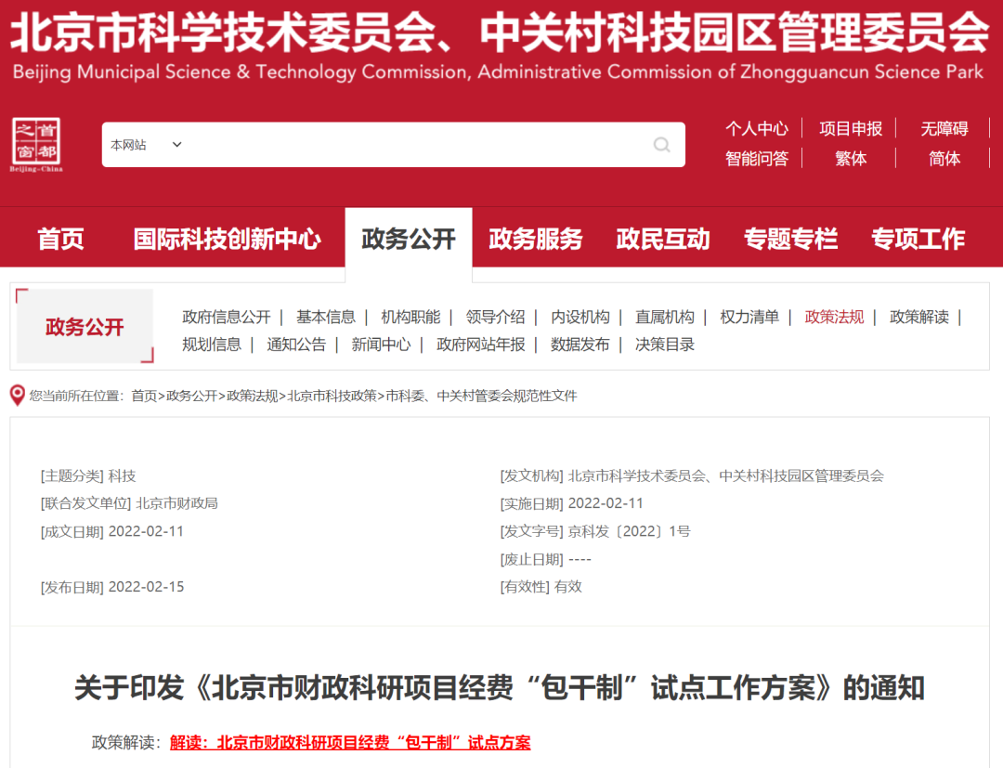Click the 实施日期 2022-02-11 value

606,503
